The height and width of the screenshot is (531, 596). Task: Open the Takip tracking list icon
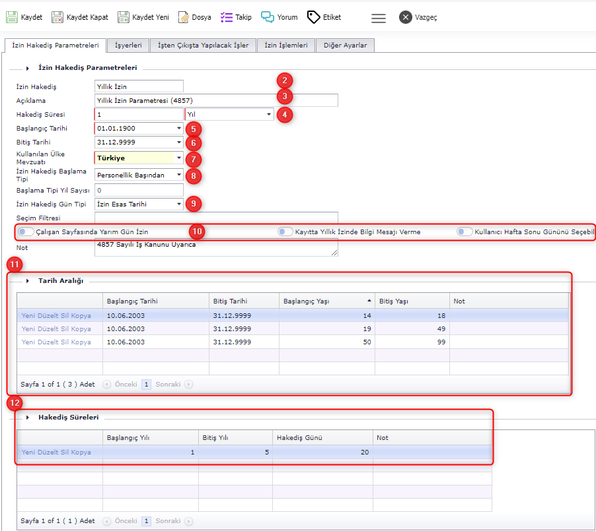(227, 17)
